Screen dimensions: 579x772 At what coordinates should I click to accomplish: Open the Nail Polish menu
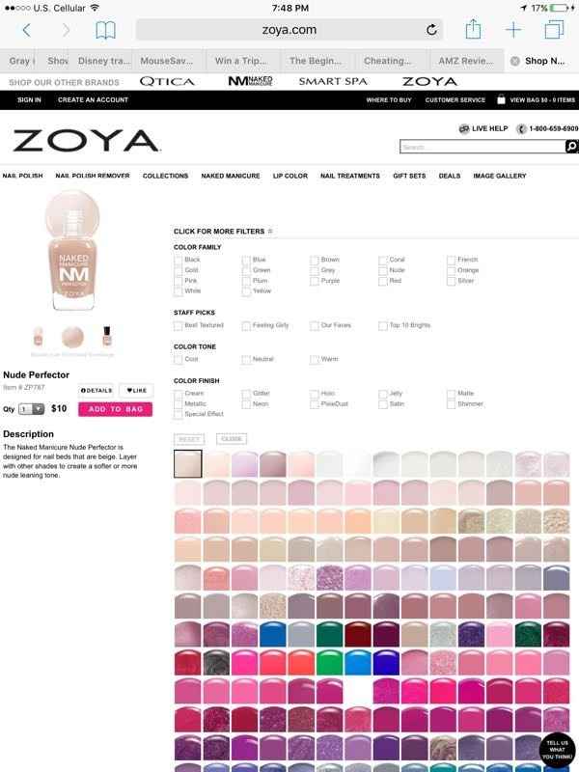[22, 176]
